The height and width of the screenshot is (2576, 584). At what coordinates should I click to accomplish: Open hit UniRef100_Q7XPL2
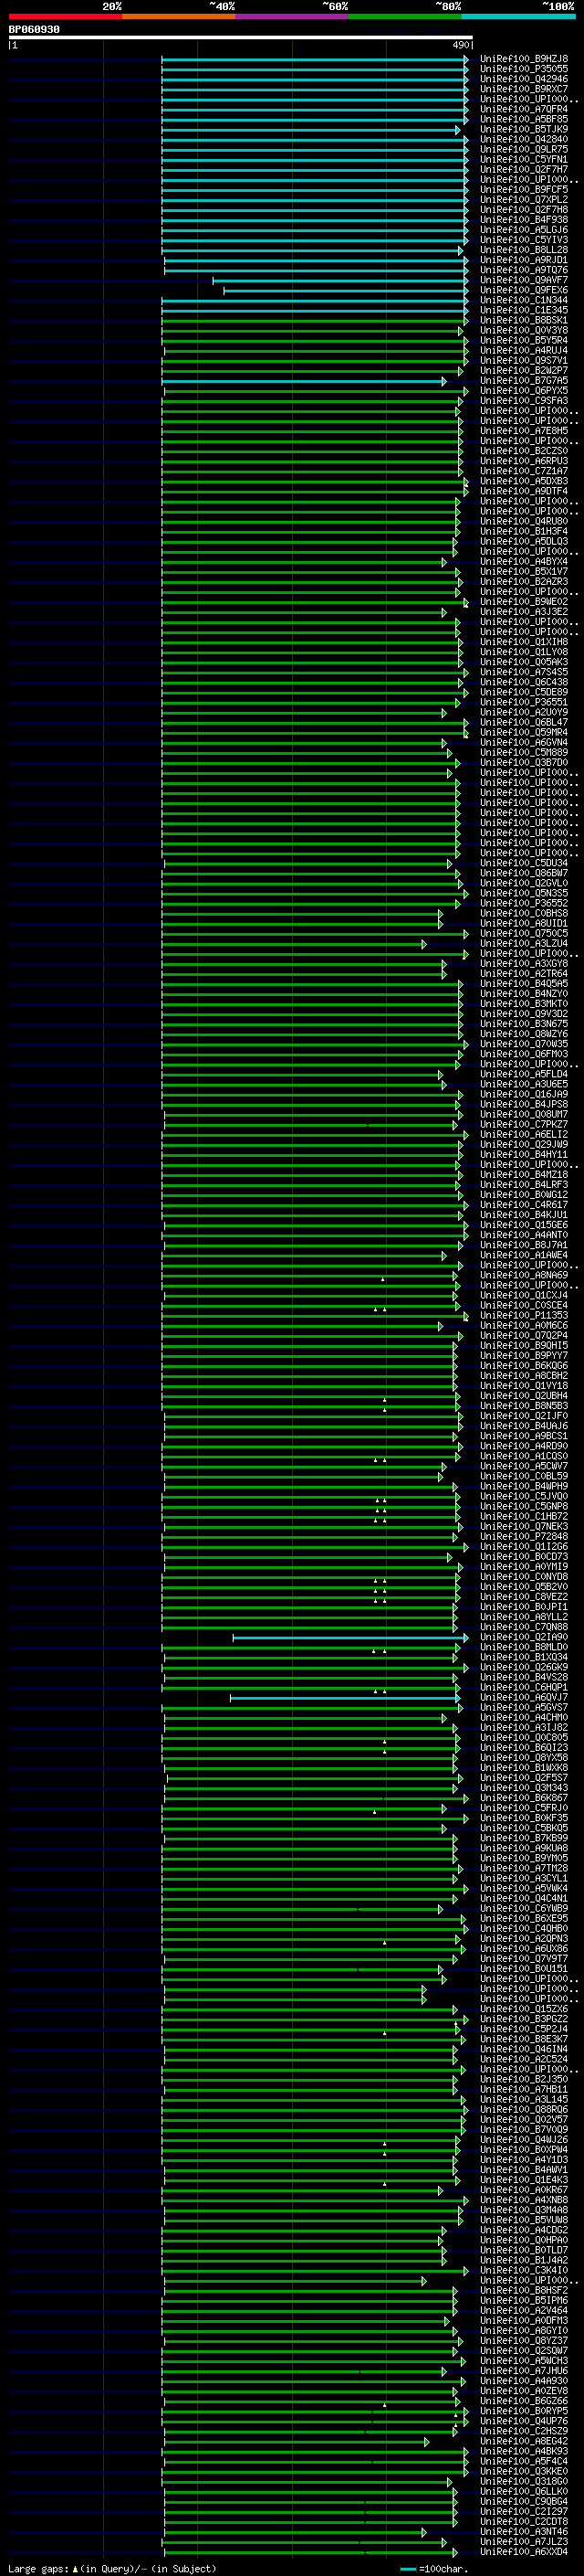tap(524, 199)
